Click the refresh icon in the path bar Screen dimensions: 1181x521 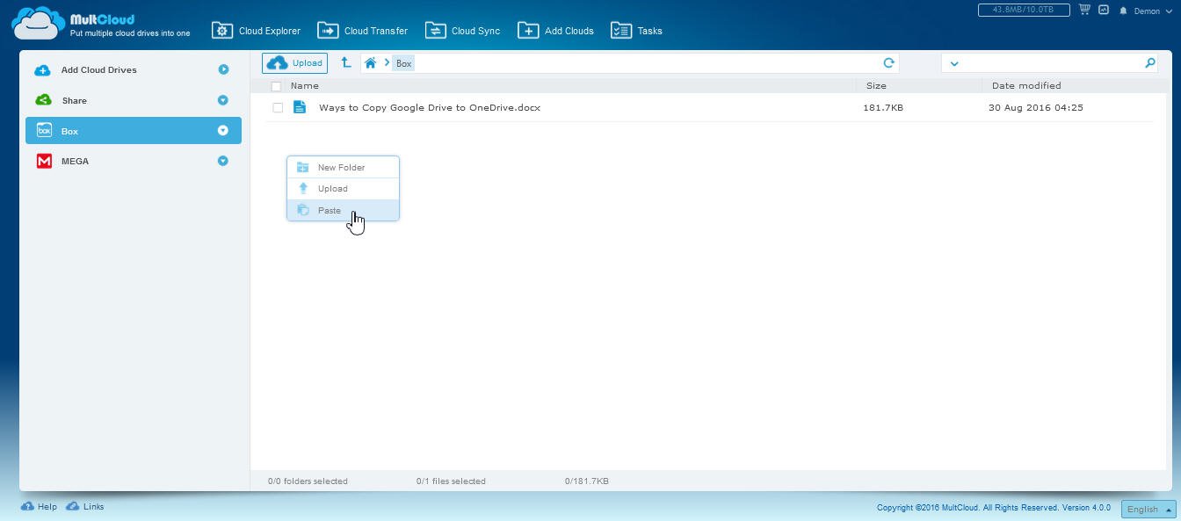point(888,63)
